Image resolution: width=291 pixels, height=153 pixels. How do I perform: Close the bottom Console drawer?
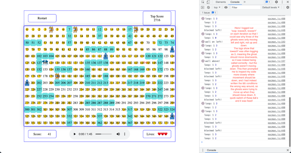pos(288,150)
